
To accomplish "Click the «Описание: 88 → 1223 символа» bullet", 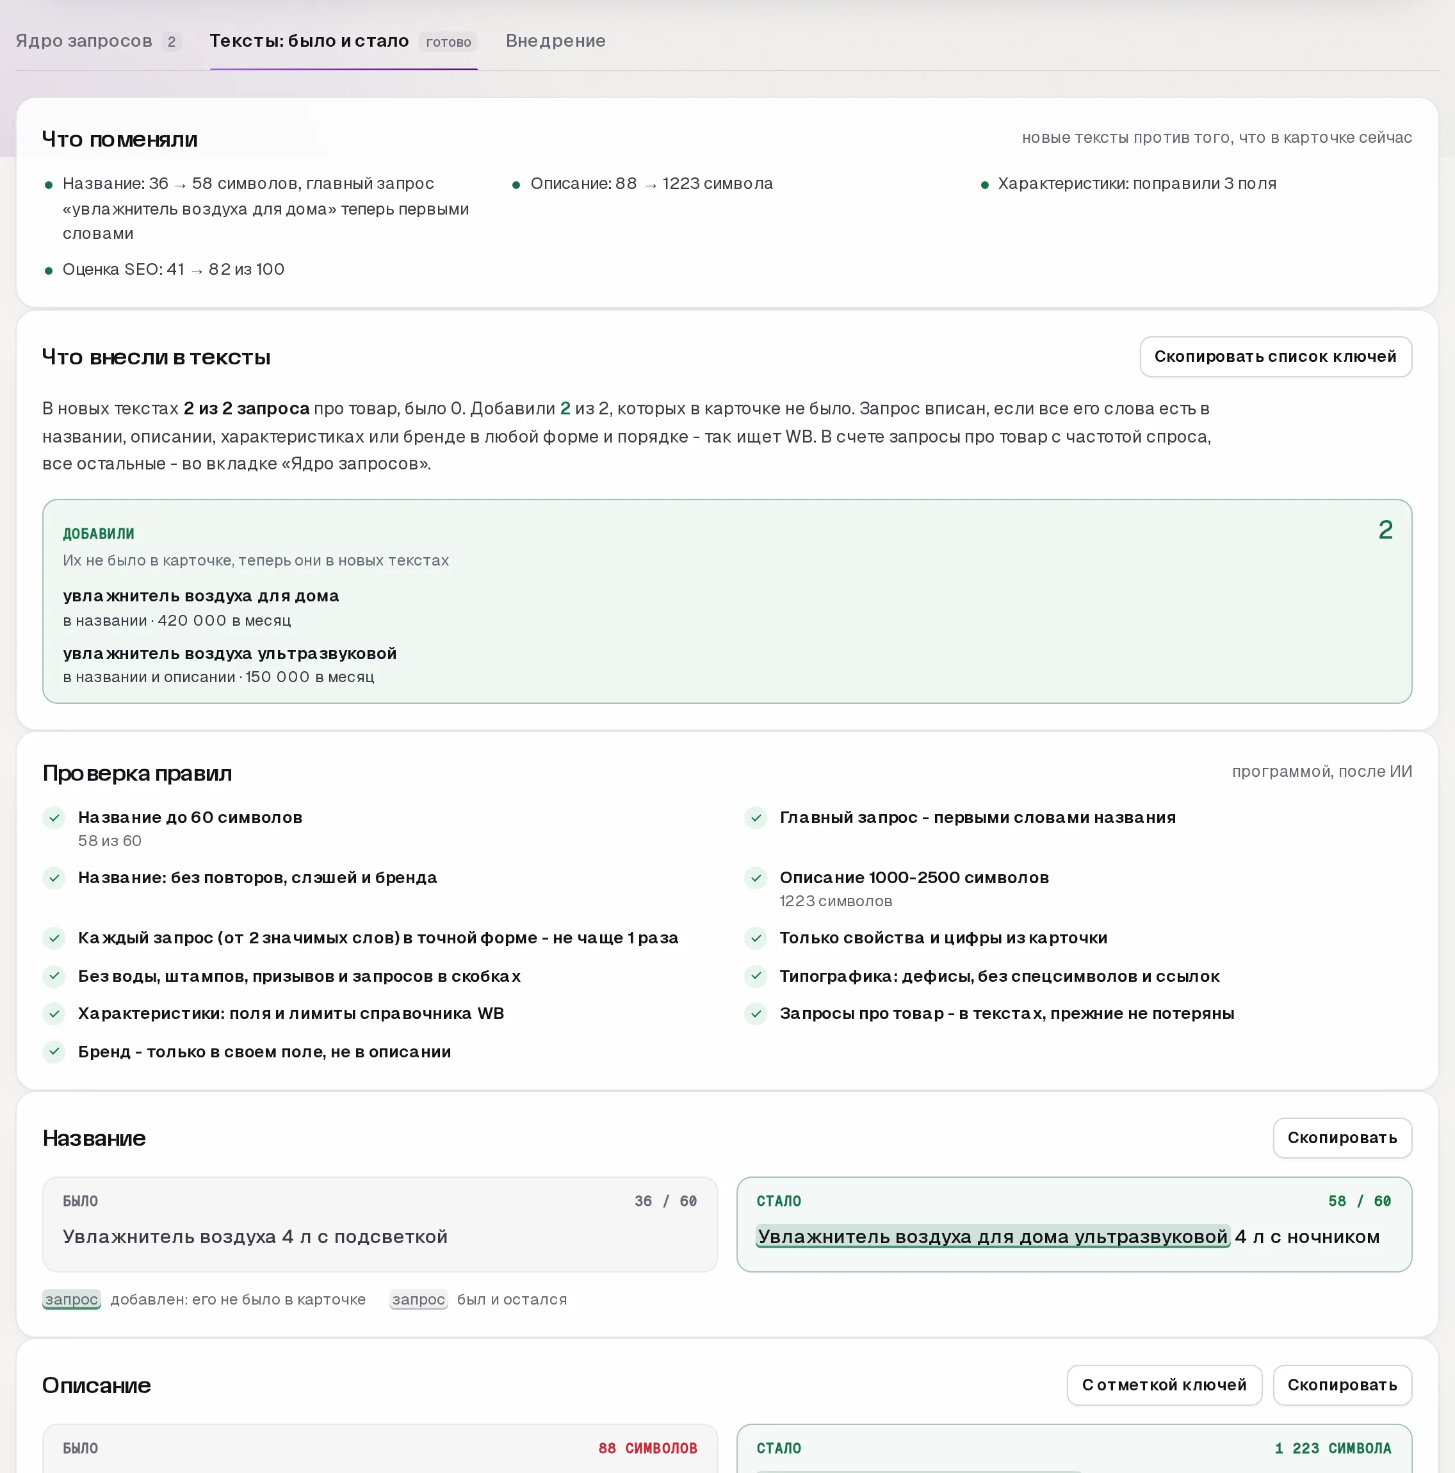I will pos(652,184).
